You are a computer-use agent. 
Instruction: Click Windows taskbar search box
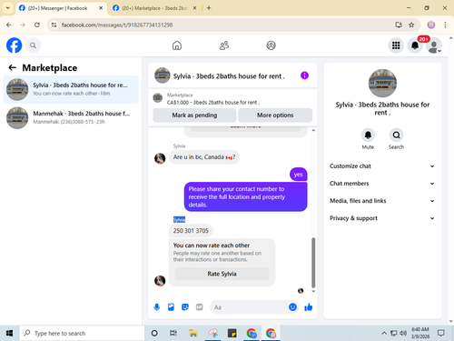pyautogui.click(x=82, y=334)
